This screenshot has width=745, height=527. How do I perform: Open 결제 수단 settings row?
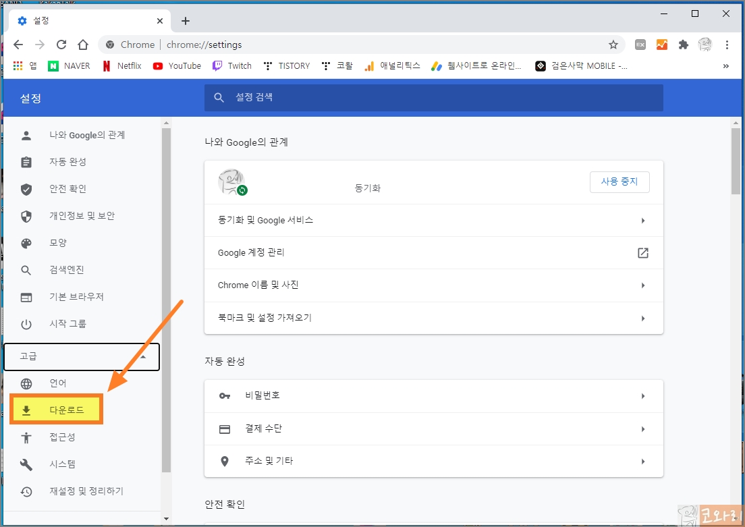(x=434, y=428)
